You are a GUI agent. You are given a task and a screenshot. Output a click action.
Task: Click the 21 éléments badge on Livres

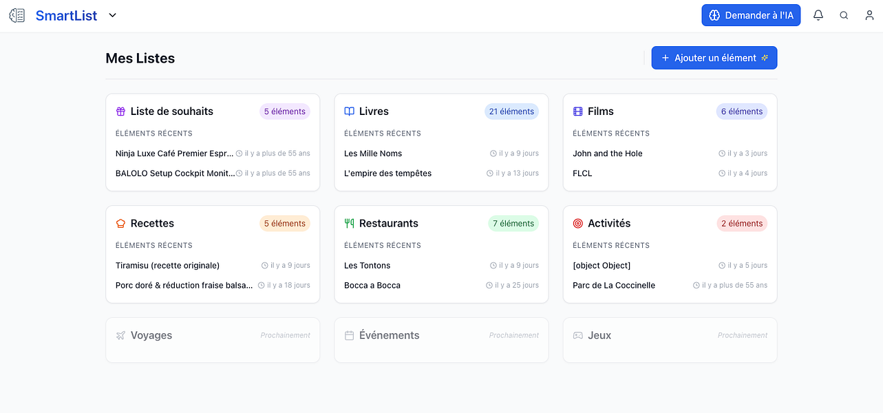[x=511, y=111]
